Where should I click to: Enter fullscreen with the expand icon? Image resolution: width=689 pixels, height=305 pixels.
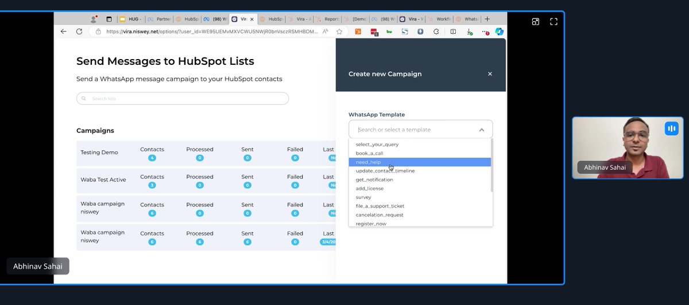pos(553,22)
